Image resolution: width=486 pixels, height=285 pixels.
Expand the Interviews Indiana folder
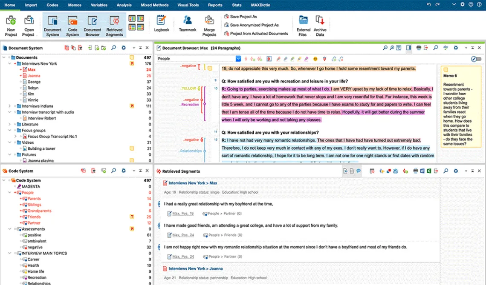click(x=10, y=106)
